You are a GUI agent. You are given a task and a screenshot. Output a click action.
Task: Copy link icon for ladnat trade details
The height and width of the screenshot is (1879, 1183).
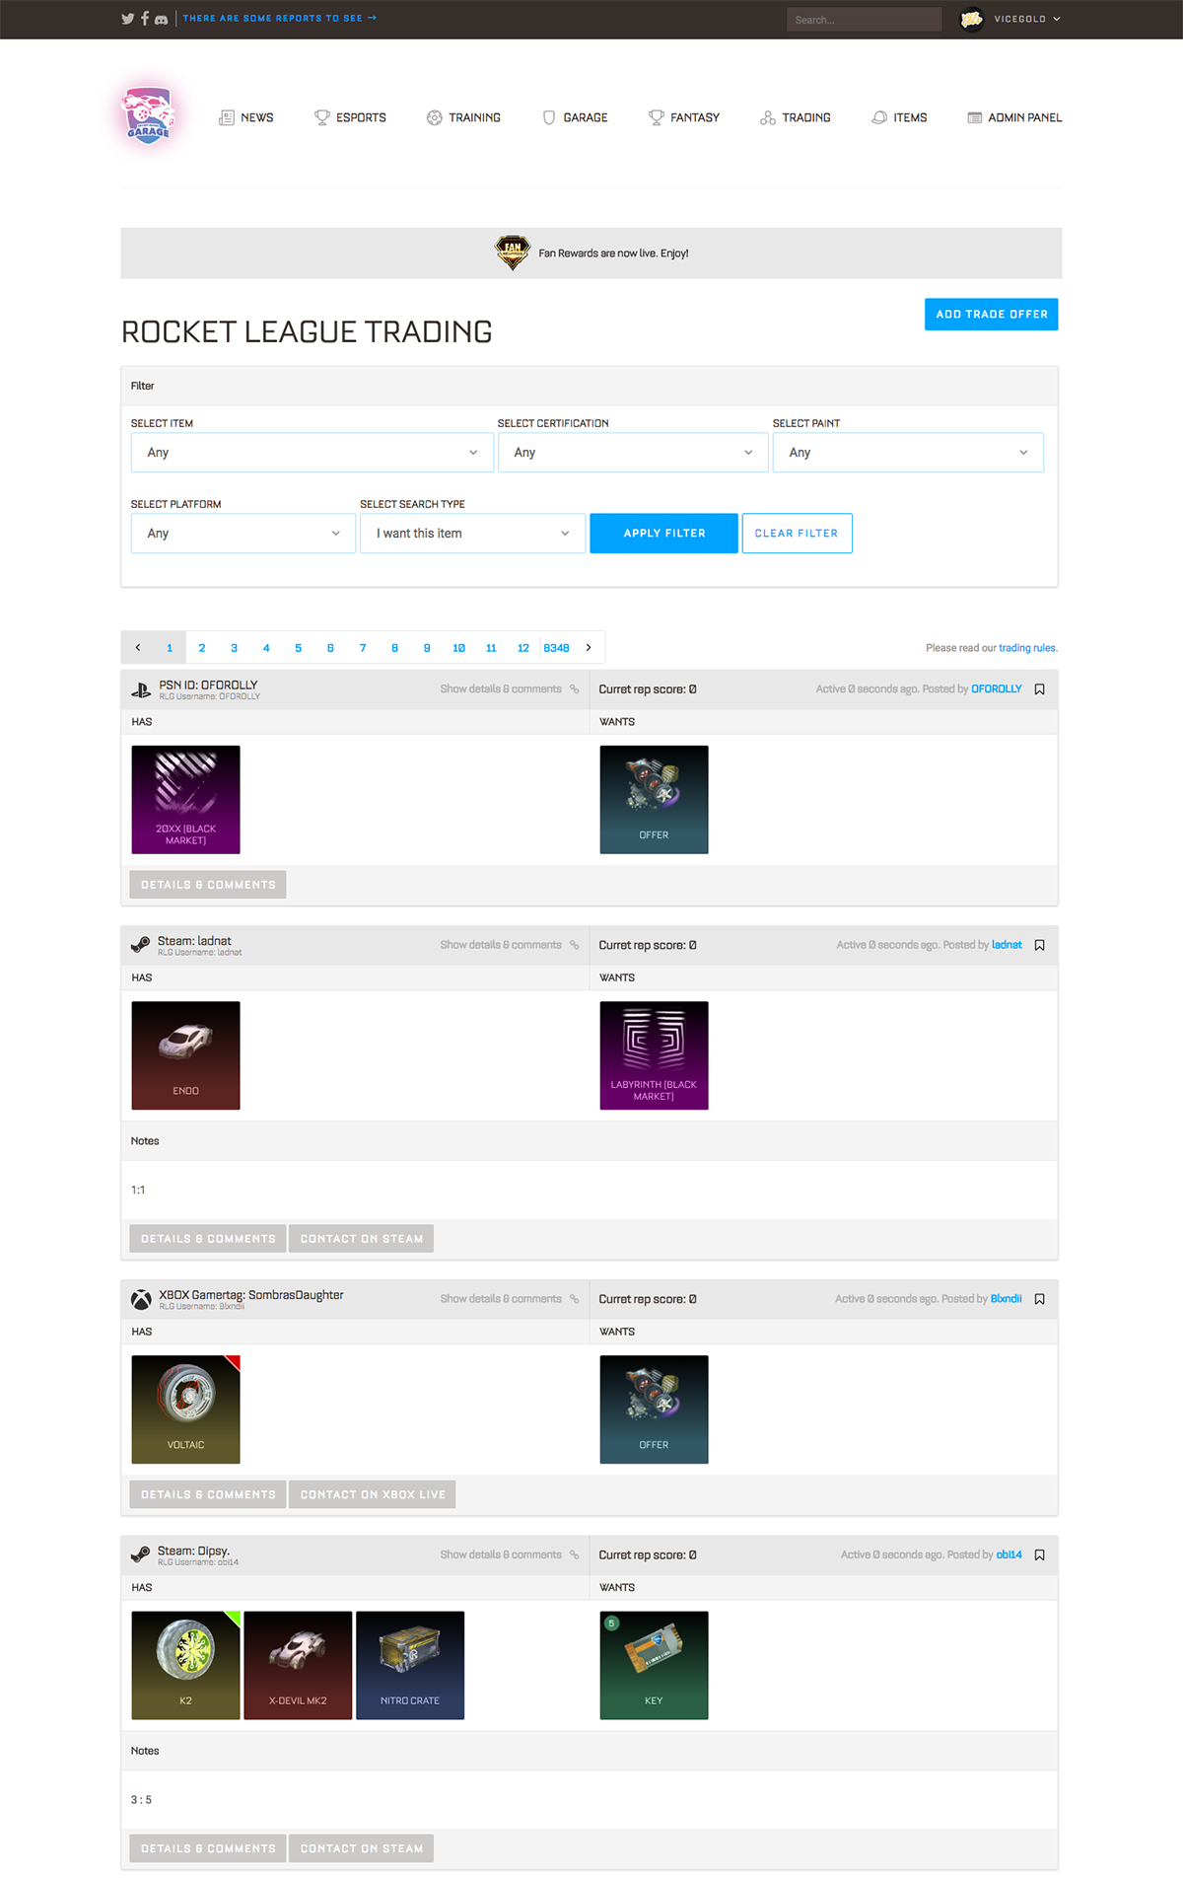tap(574, 945)
